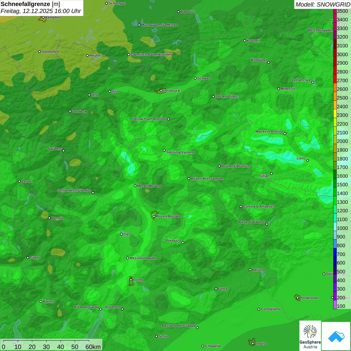Click the Sillian location dot
Image resolution: width=351 pixels, height=351 pixels.
[x=272, y=173]
